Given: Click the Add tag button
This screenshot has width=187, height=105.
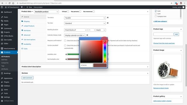Looking at the screenshot, I should point(176,34).
